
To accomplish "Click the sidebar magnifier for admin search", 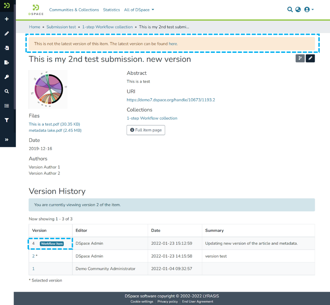I will tap(7, 91).
